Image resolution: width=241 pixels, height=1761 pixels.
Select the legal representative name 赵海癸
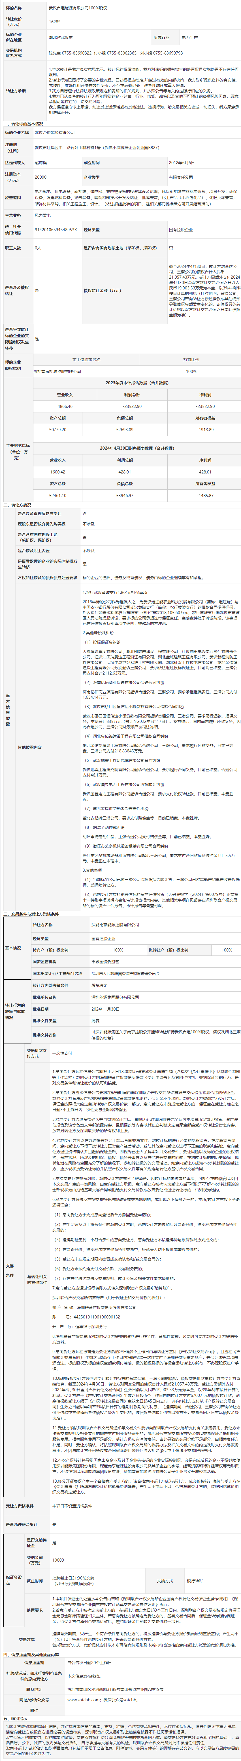pos(41,163)
